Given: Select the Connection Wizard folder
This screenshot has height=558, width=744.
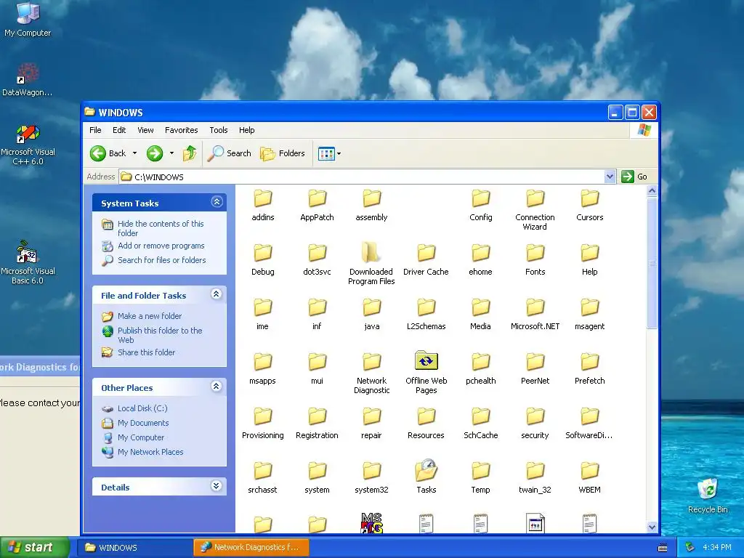Looking at the screenshot, I should click(535, 210).
